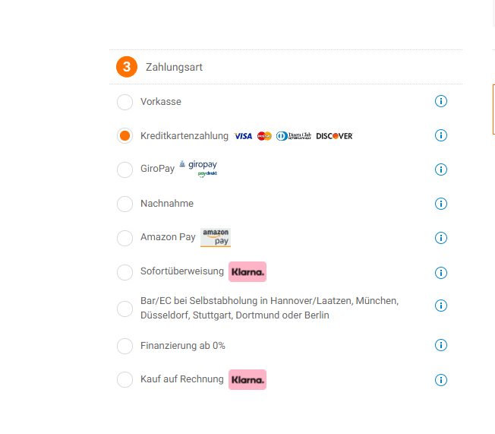Choose Kauf auf Rechnung radio button
Screen dimensions: 495x434
pyautogui.click(x=125, y=380)
